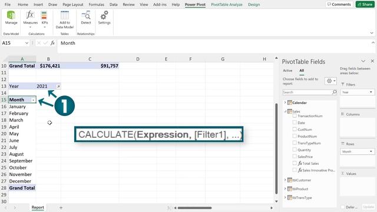This screenshot has height=212, width=377.
Task: Collapse the Sales table
Action: click(285, 111)
